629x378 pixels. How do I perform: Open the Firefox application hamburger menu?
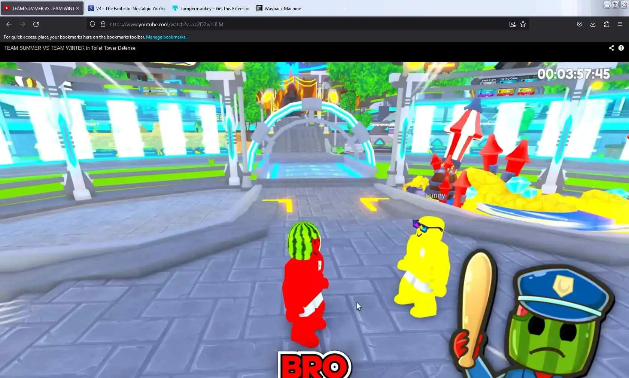(620, 24)
